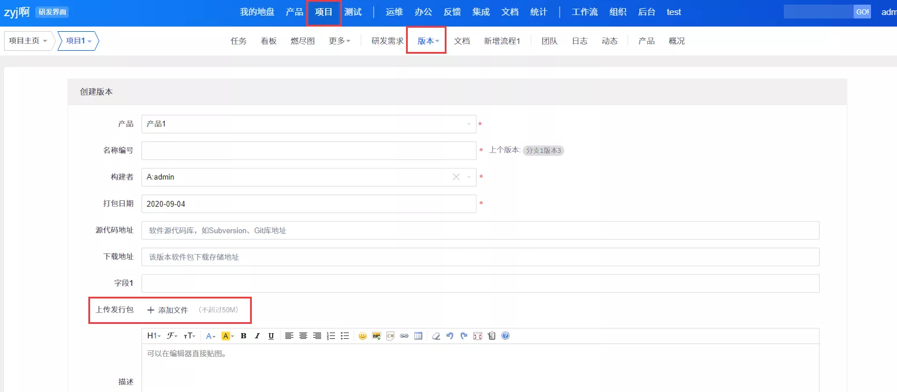Open 组织 module
This screenshot has width=897, height=392.
[618, 12]
